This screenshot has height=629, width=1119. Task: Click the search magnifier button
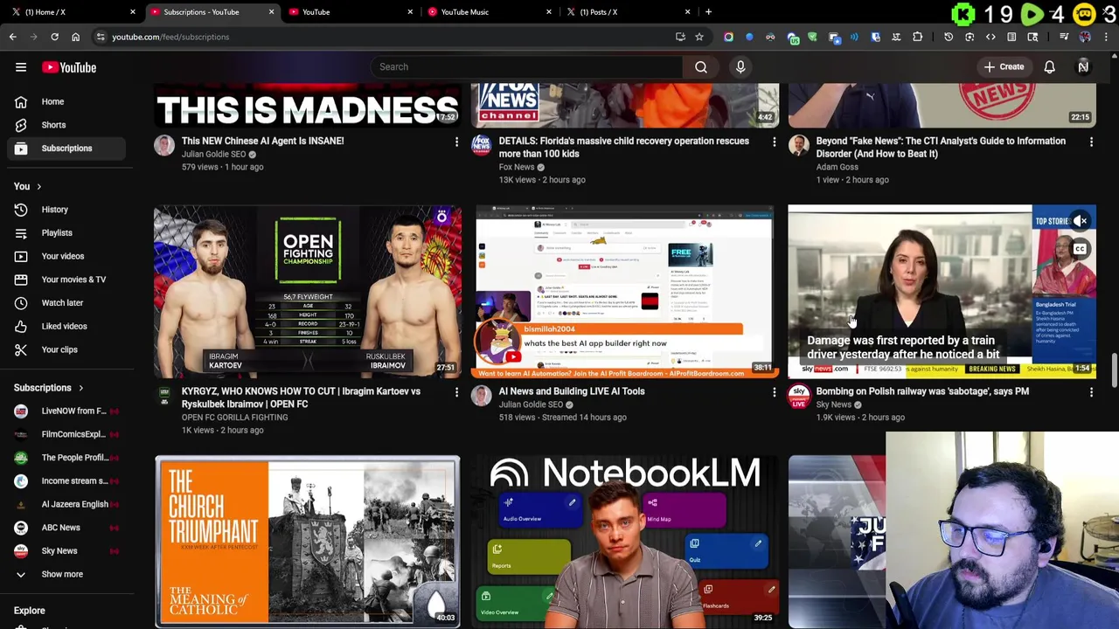coord(701,66)
